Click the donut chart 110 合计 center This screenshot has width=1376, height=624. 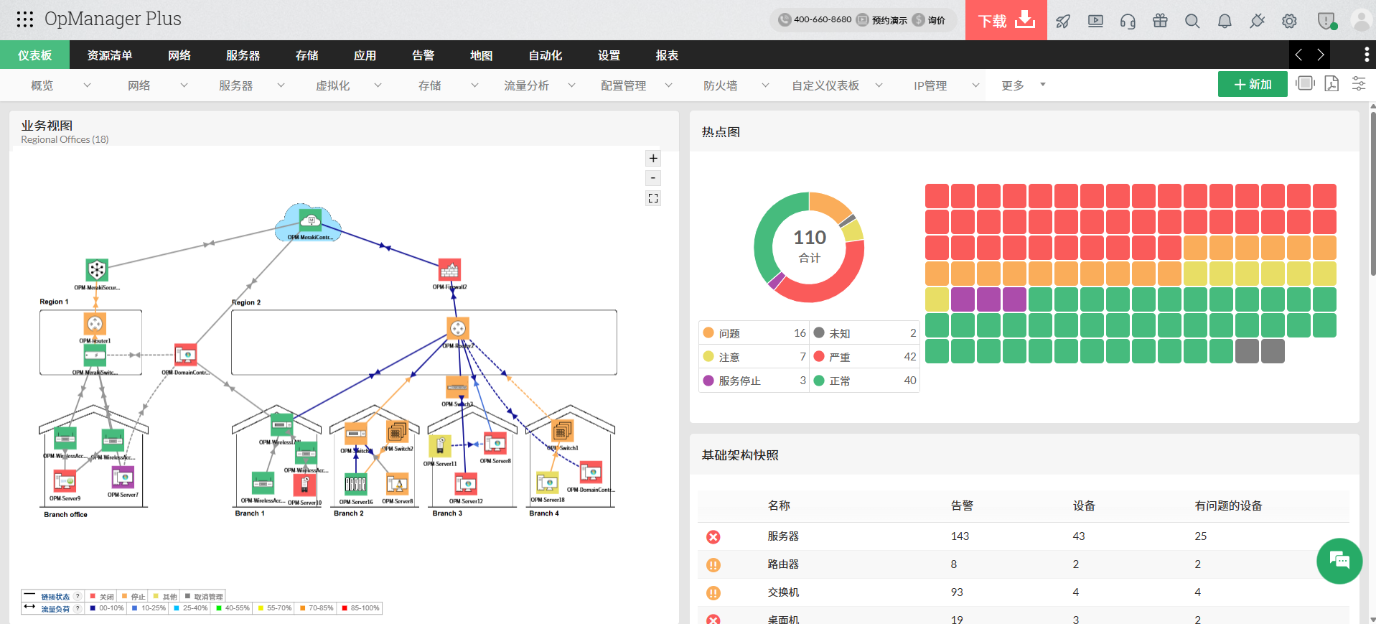pyautogui.click(x=810, y=246)
